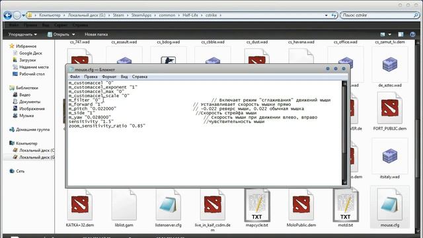Open the recent locations dropdown arrow
423x238 pixels.
[x=24, y=15]
